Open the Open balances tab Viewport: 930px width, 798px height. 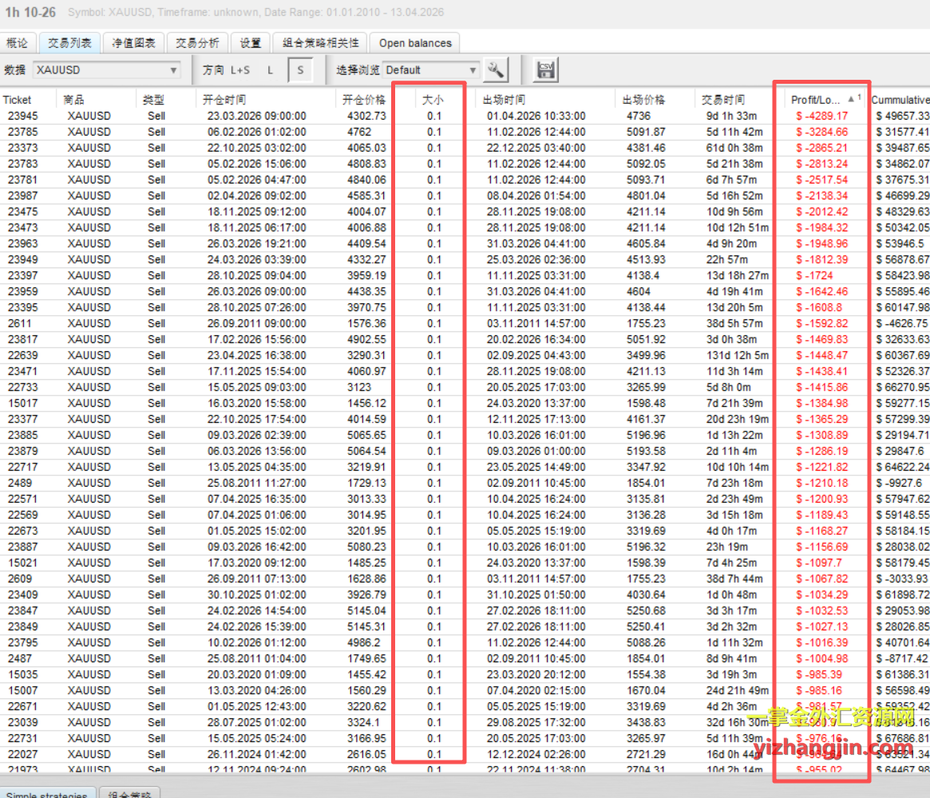[415, 43]
